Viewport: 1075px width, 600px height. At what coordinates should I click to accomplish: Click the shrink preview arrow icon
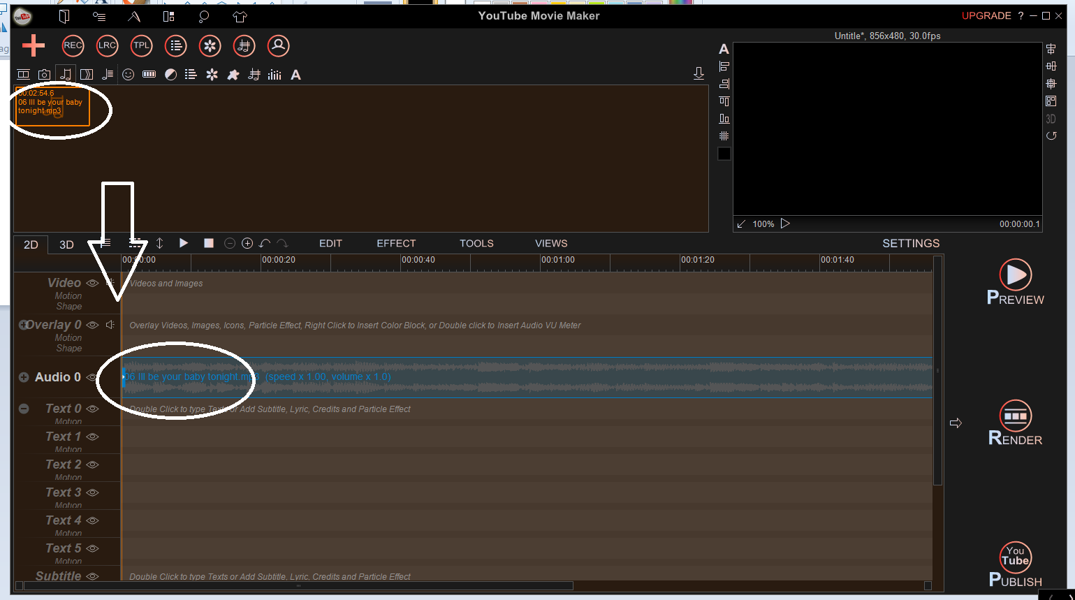click(x=741, y=224)
